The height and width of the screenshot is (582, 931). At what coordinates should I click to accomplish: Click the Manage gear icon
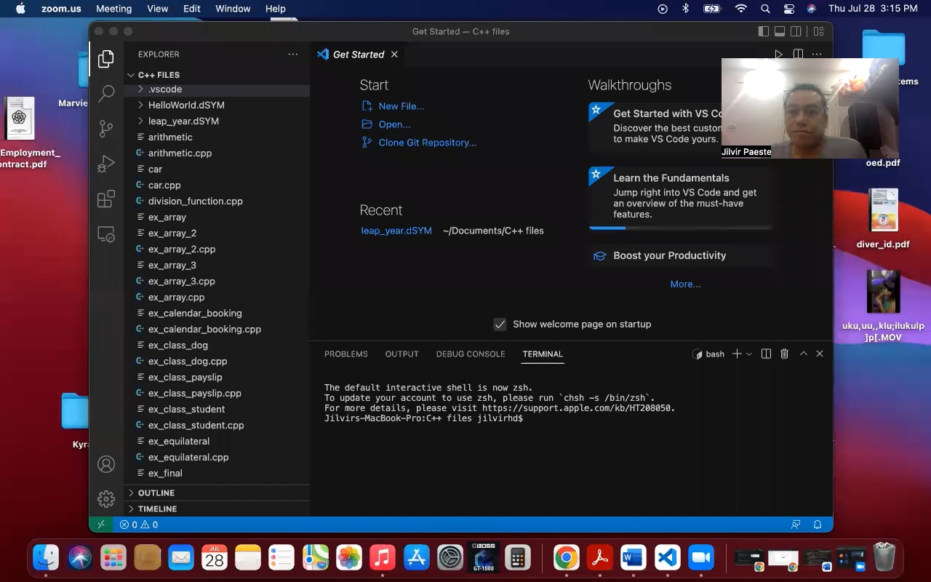click(x=106, y=498)
